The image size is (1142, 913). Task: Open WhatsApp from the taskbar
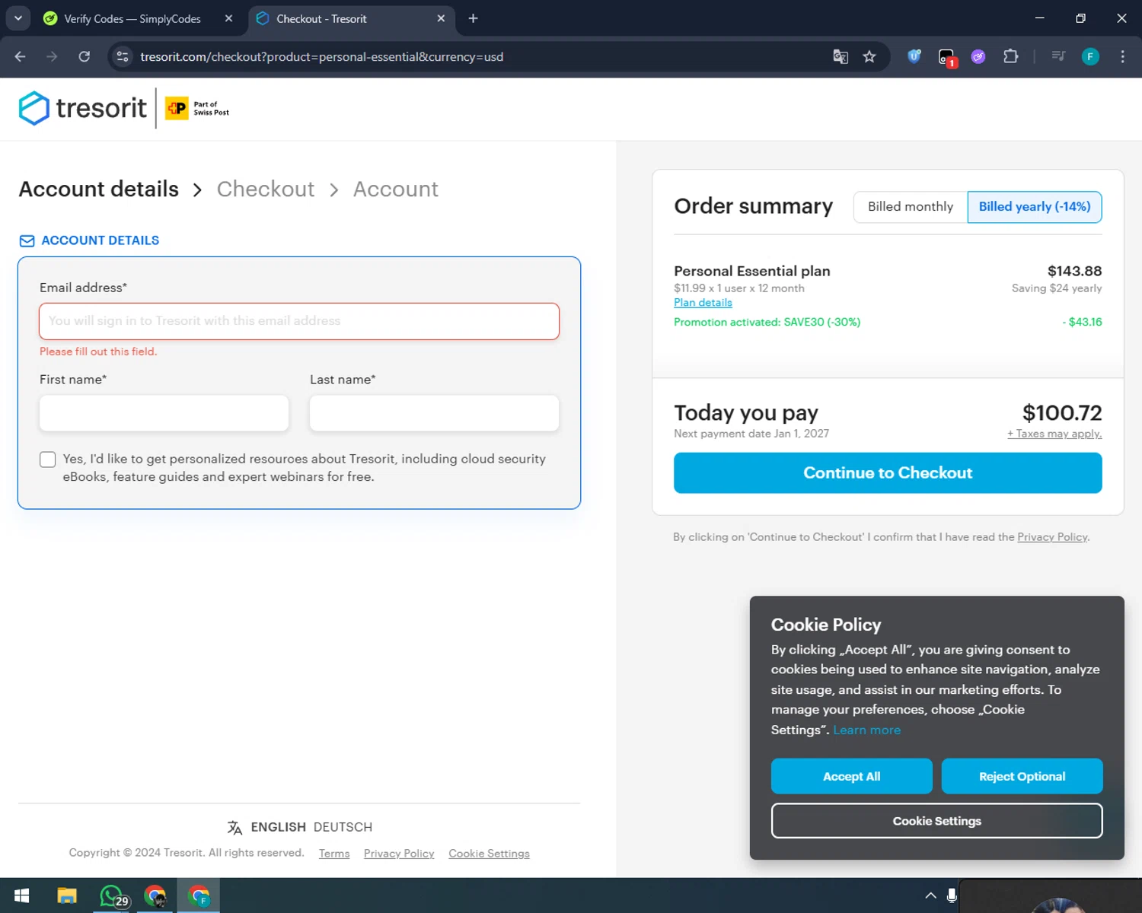coord(113,896)
